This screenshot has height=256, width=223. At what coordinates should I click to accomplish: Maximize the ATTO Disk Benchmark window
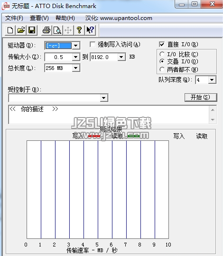tap(195, 4)
